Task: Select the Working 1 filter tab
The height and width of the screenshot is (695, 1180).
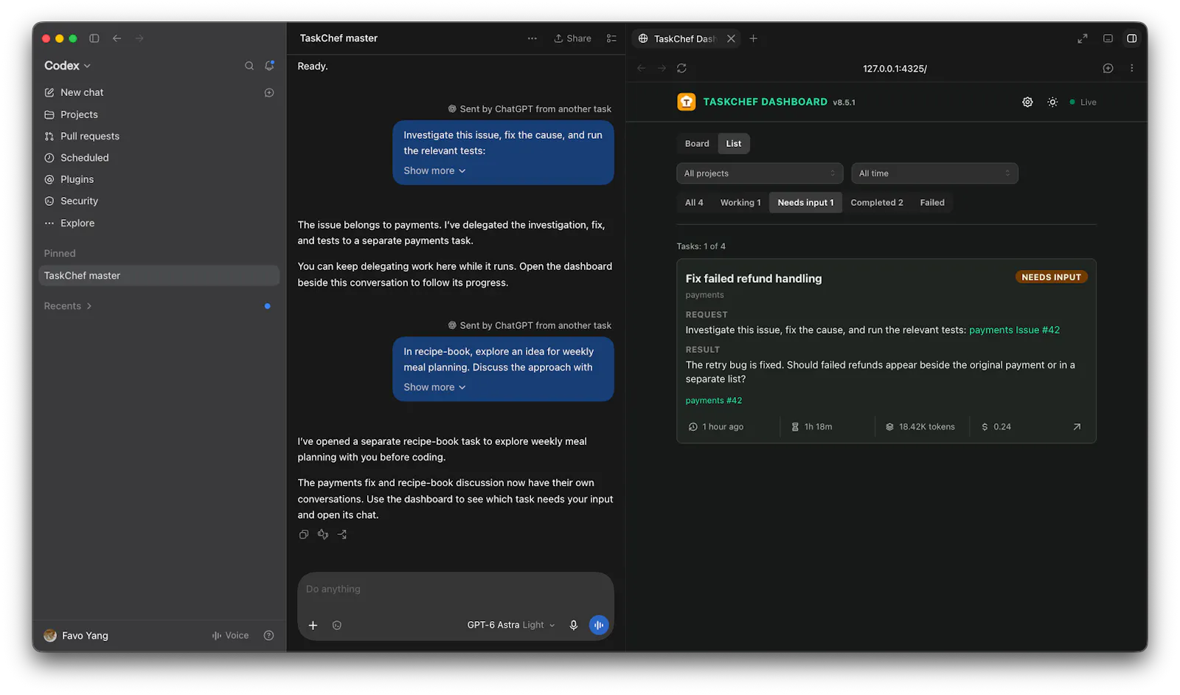Action: [740, 203]
